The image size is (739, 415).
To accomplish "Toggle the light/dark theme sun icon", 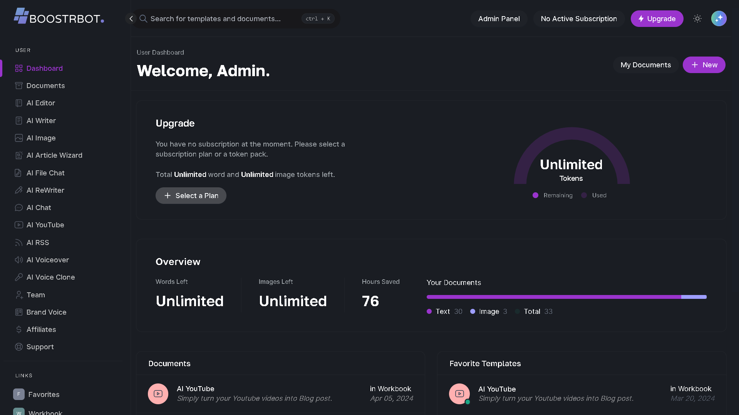I will pyautogui.click(x=697, y=18).
